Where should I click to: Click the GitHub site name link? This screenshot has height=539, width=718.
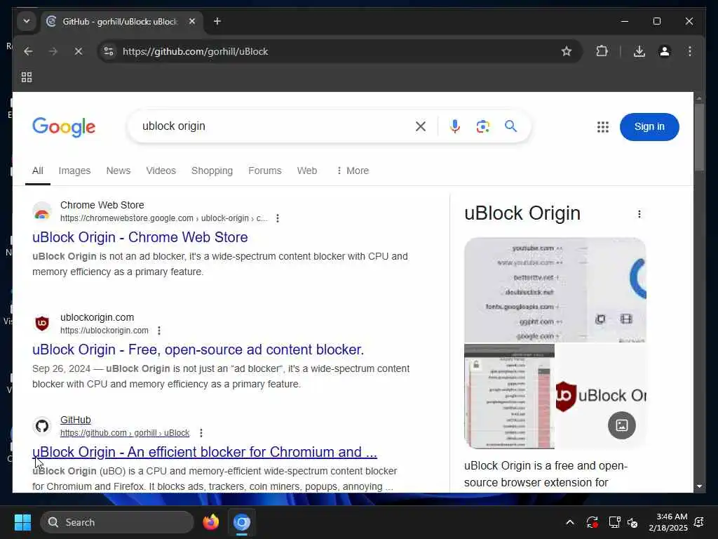tap(76, 420)
